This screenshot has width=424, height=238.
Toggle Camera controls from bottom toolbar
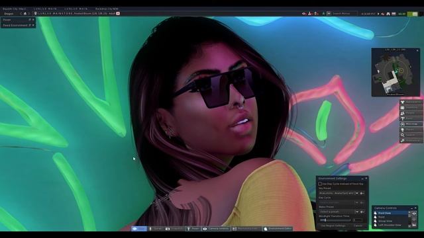click(x=216, y=229)
